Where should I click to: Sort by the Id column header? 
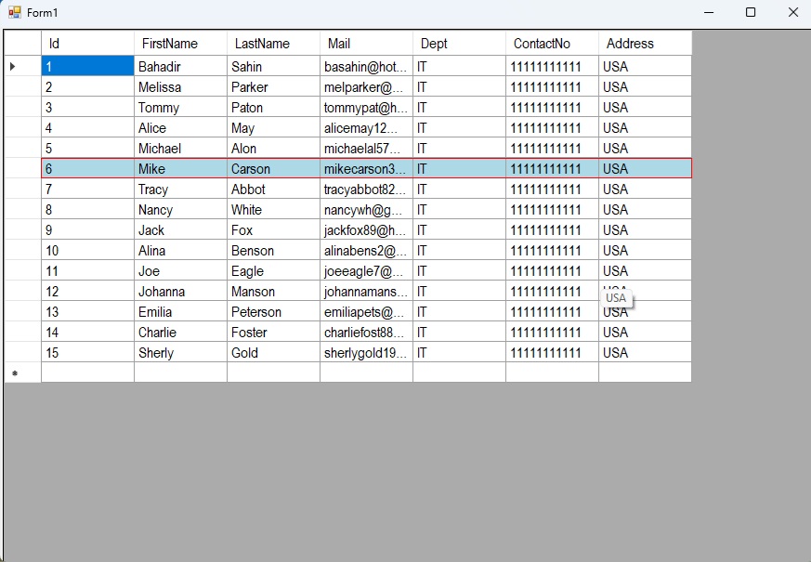[x=87, y=44]
